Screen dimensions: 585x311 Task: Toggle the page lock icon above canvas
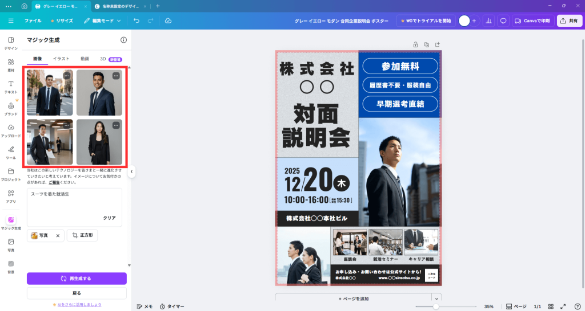coord(415,44)
